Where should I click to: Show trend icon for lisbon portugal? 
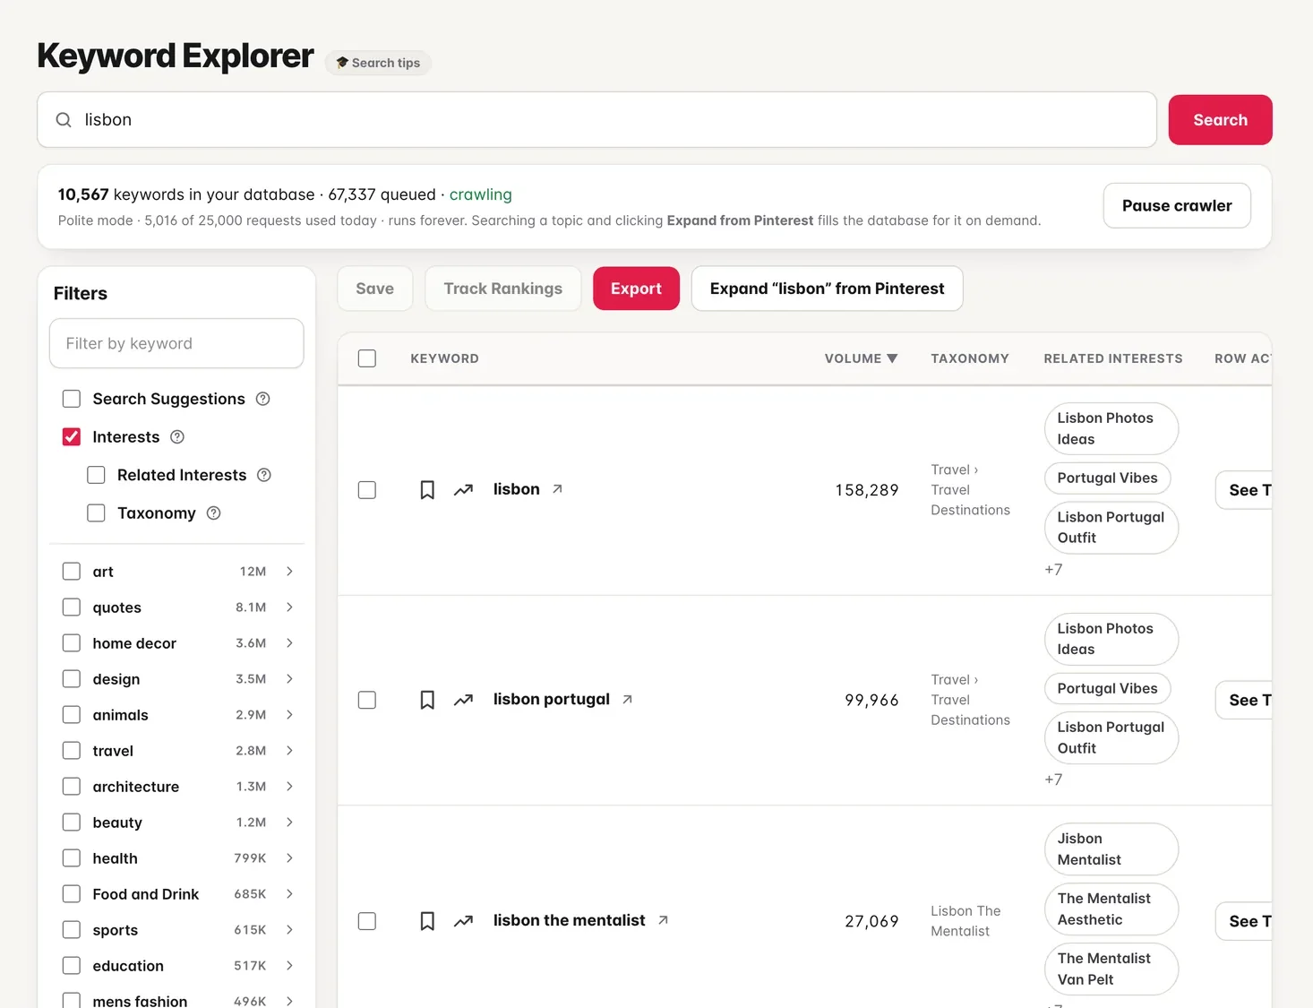click(463, 700)
